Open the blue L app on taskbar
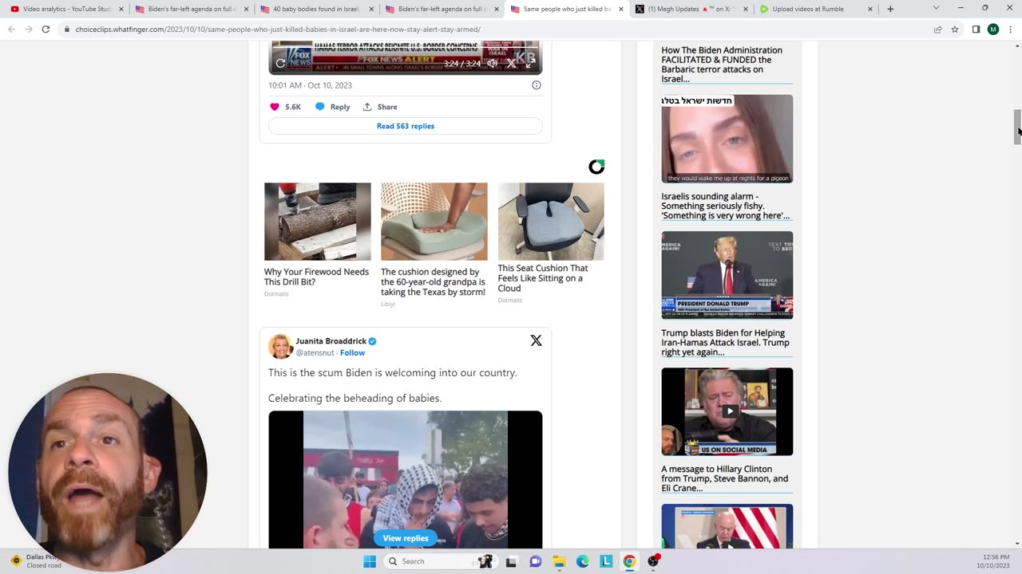 [606, 561]
